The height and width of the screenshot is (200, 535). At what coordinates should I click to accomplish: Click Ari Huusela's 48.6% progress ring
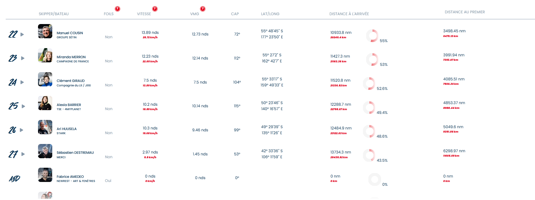(369, 131)
